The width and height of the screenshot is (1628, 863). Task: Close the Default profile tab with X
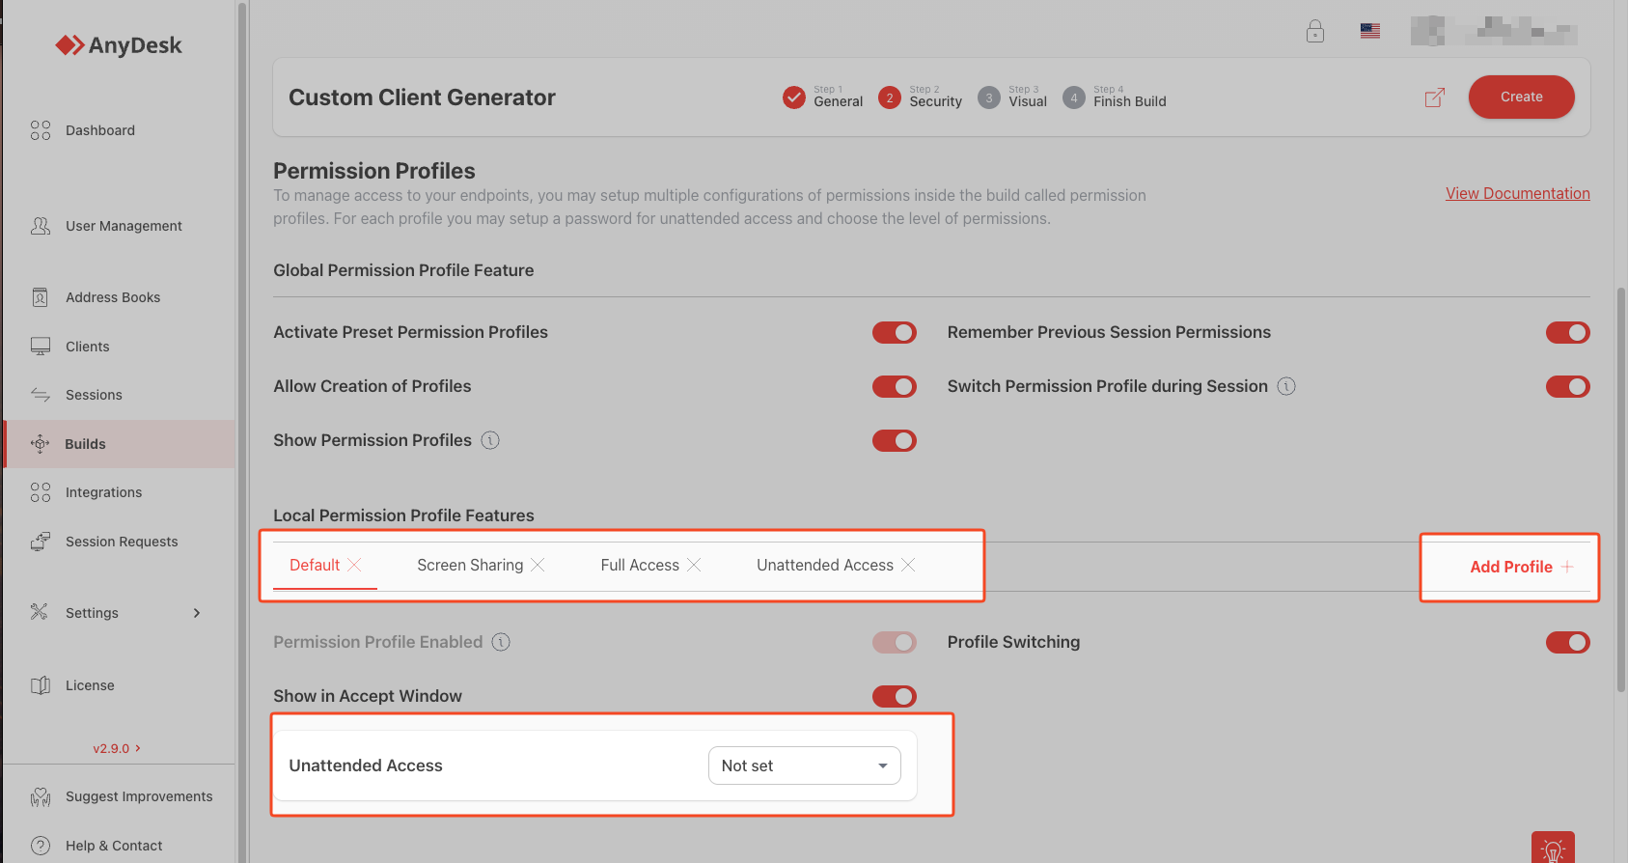coord(354,565)
